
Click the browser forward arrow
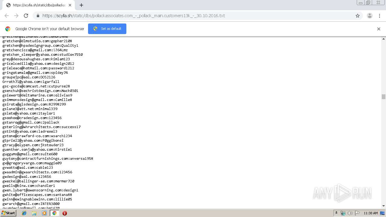click(16, 16)
